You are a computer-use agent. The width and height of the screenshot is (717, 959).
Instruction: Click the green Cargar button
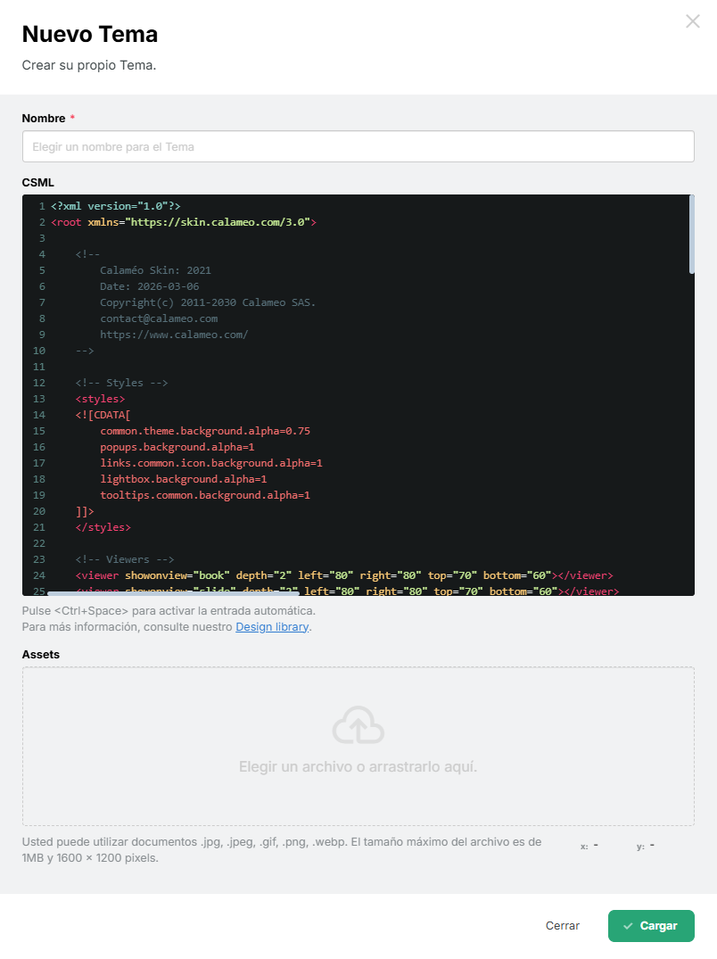pos(651,926)
